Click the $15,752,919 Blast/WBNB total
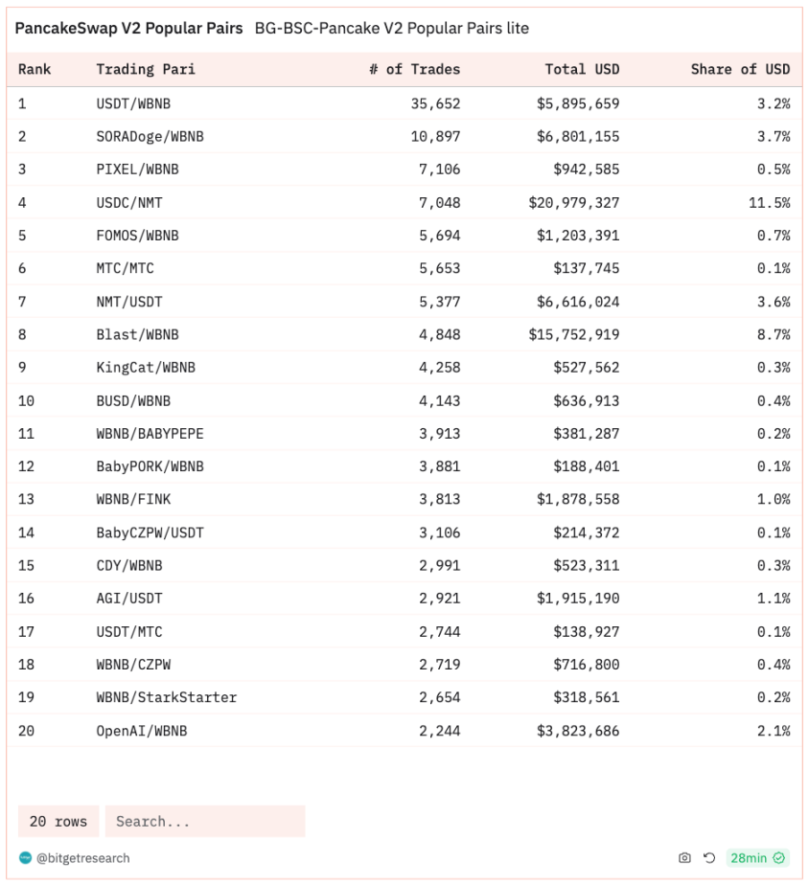809x884 pixels. [574, 334]
